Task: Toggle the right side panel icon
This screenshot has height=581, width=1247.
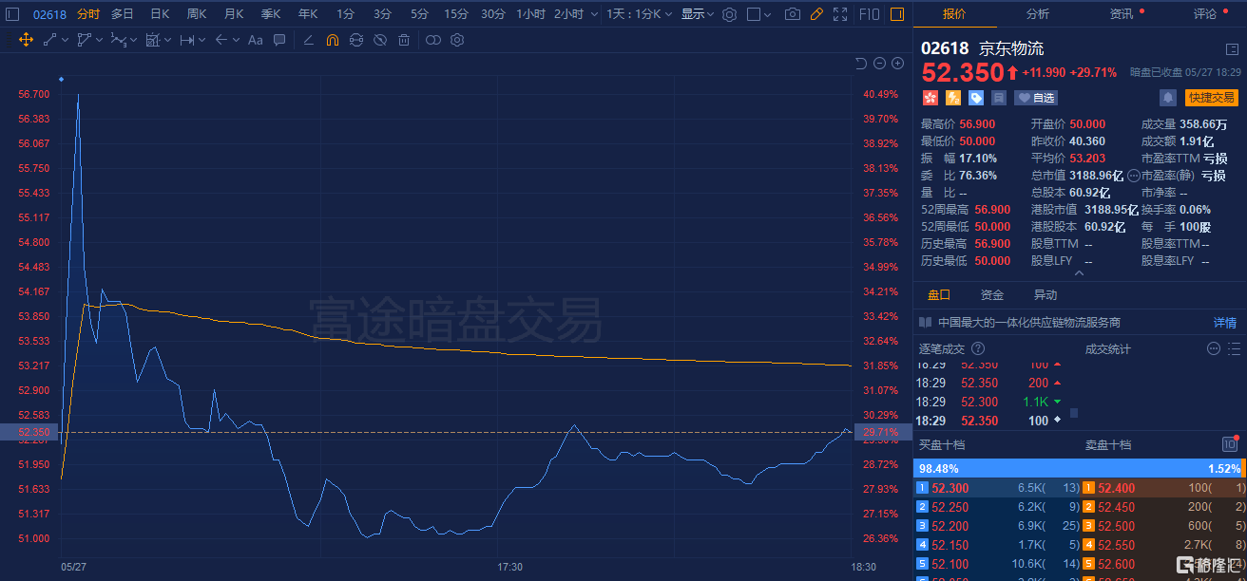Action: click(896, 14)
